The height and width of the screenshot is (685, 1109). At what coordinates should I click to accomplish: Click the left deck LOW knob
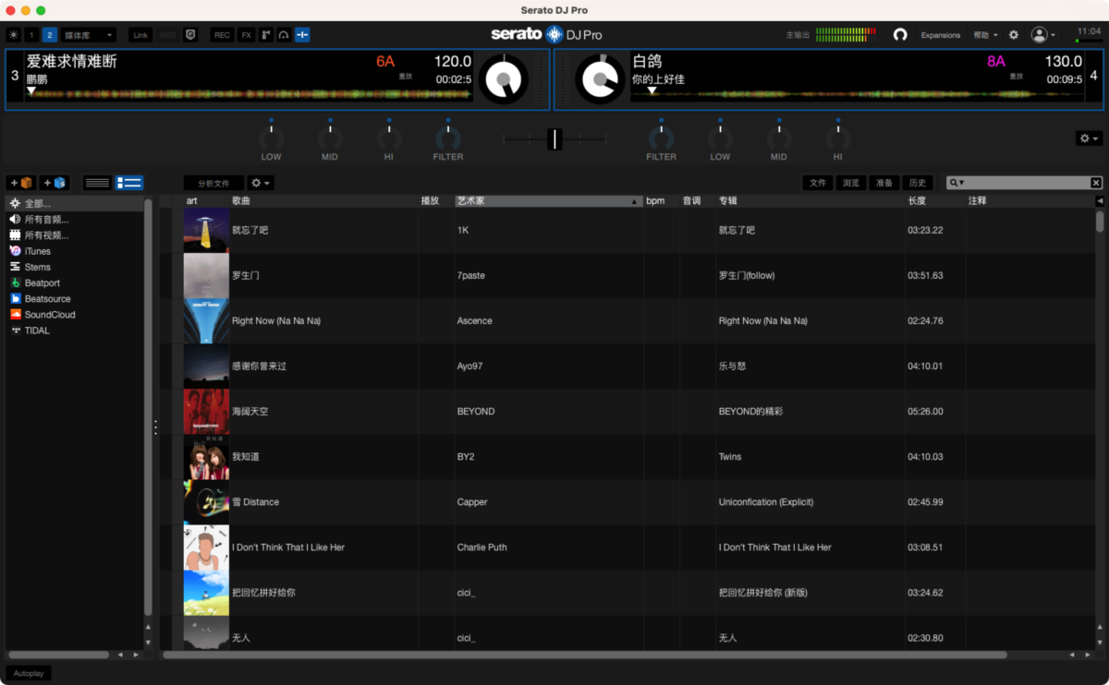271,138
